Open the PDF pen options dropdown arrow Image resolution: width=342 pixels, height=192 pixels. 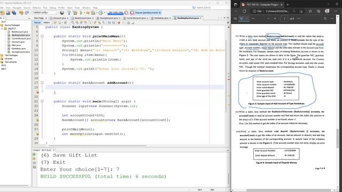246,19
